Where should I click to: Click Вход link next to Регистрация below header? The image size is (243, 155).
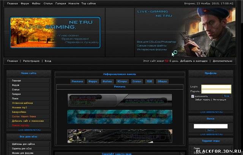click(48, 61)
